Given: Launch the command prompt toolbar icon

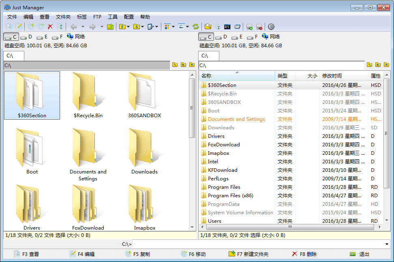Looking at the screenshot, I should click(x=227, y=27).
